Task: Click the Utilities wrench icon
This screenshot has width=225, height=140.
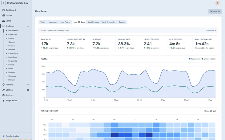Action: click(x=3, y=90)
